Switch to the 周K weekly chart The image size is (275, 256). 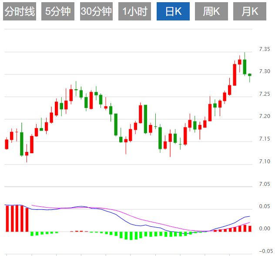pos(211,12)
